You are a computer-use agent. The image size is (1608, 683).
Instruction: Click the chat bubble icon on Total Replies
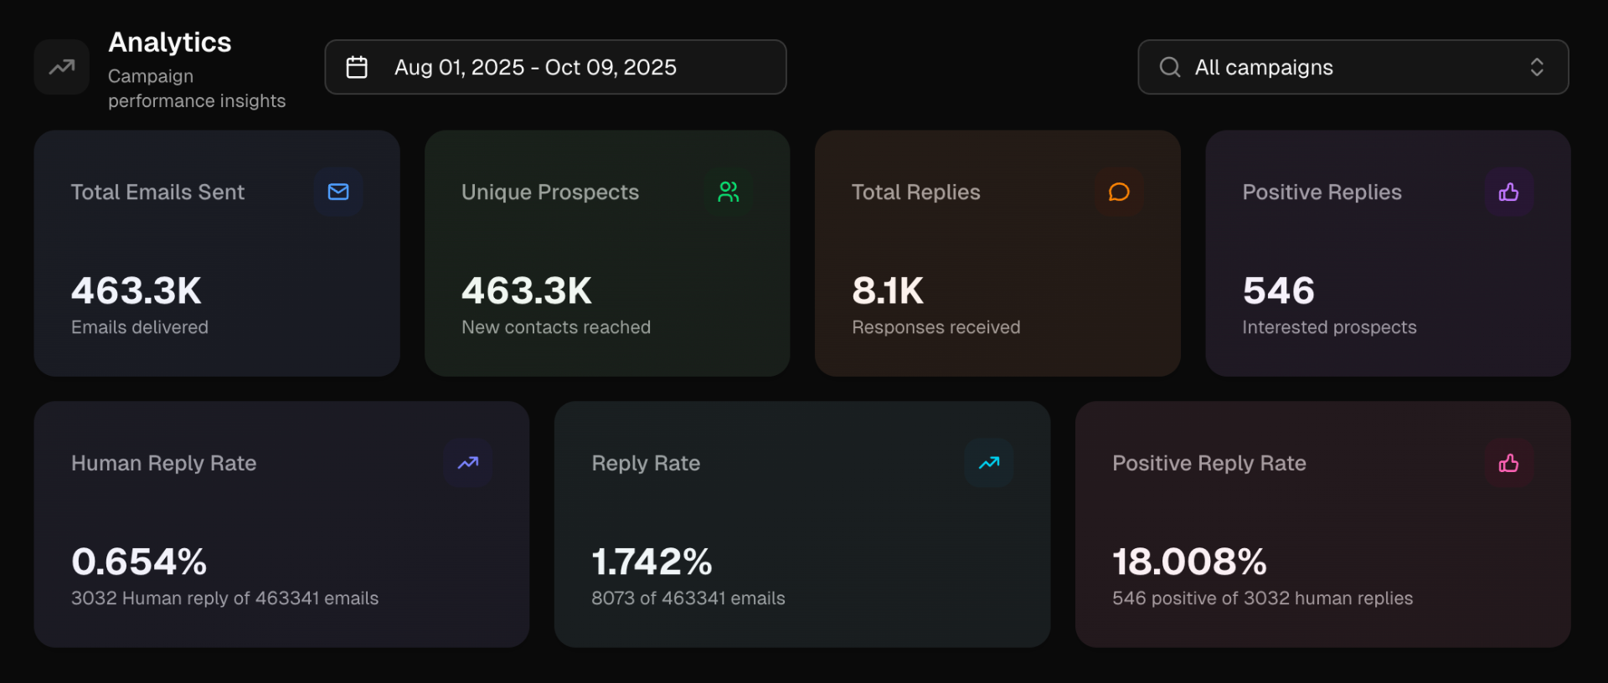[x=1119, y=192]
